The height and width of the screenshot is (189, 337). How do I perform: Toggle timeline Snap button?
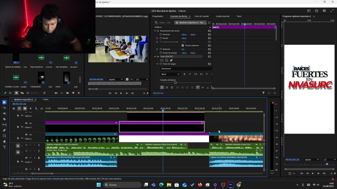point(19,108)
